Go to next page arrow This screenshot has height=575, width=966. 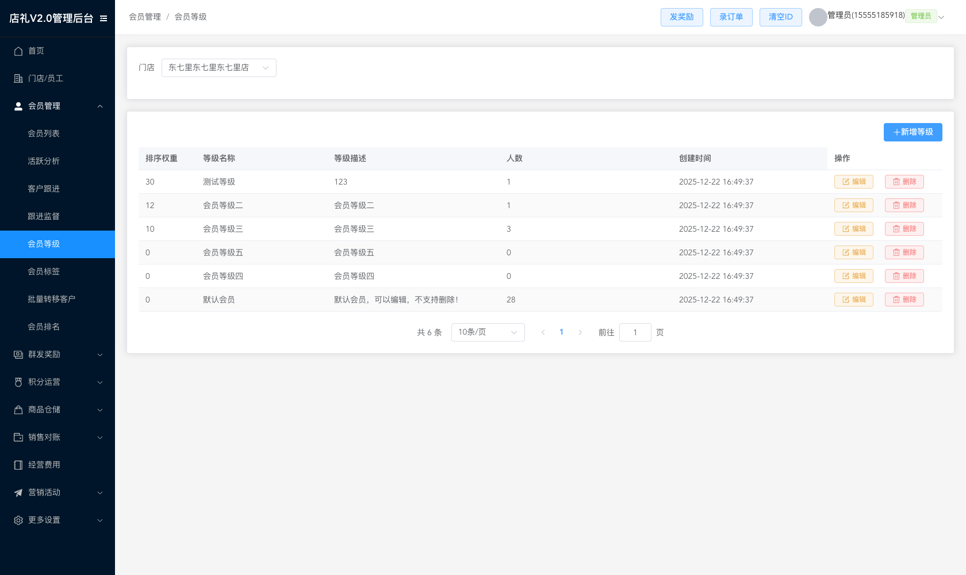(x=580, y=332)
